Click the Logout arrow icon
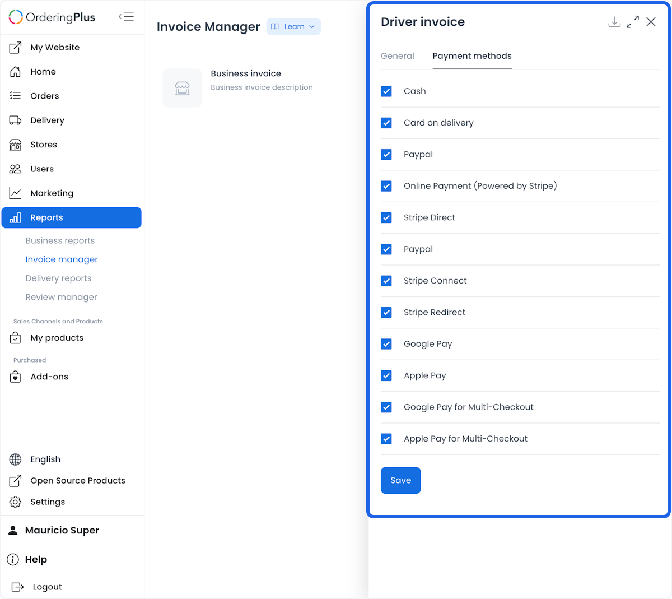672x599 pixels. pos(18,587)
